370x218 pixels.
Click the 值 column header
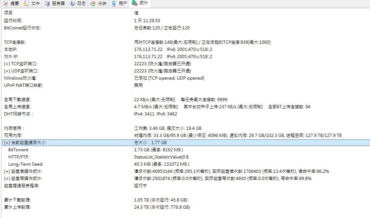(136, 13)
